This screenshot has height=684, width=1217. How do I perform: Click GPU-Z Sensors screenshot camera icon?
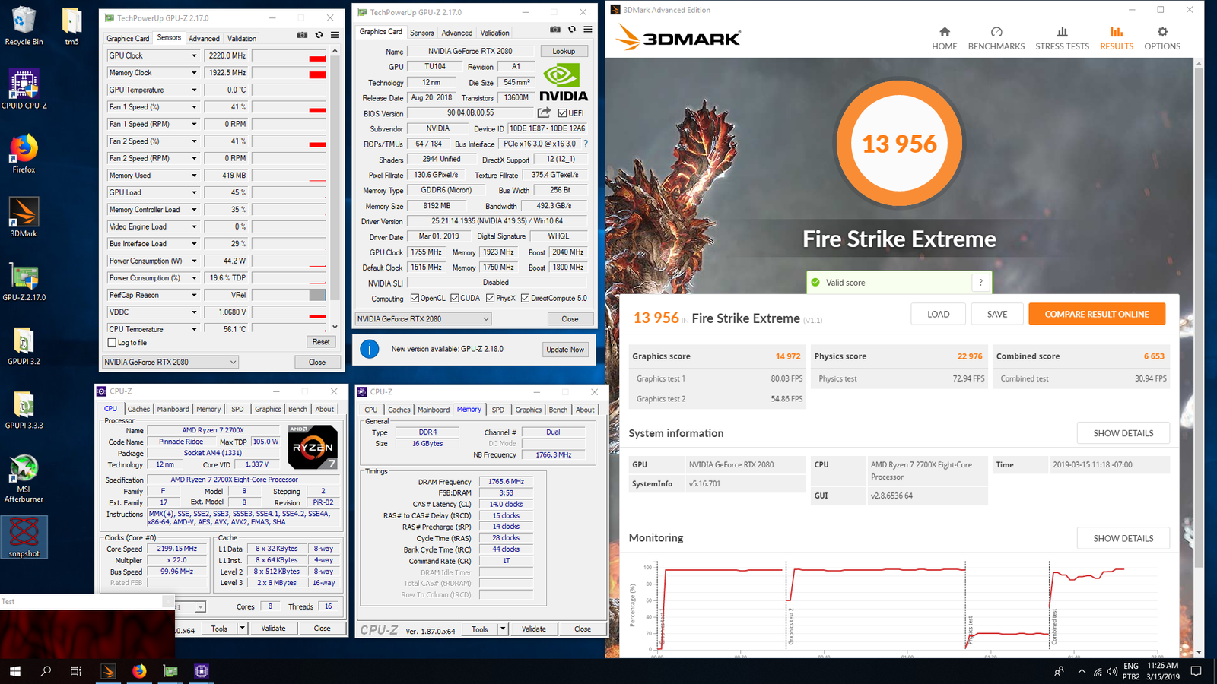tap(302, 35)
